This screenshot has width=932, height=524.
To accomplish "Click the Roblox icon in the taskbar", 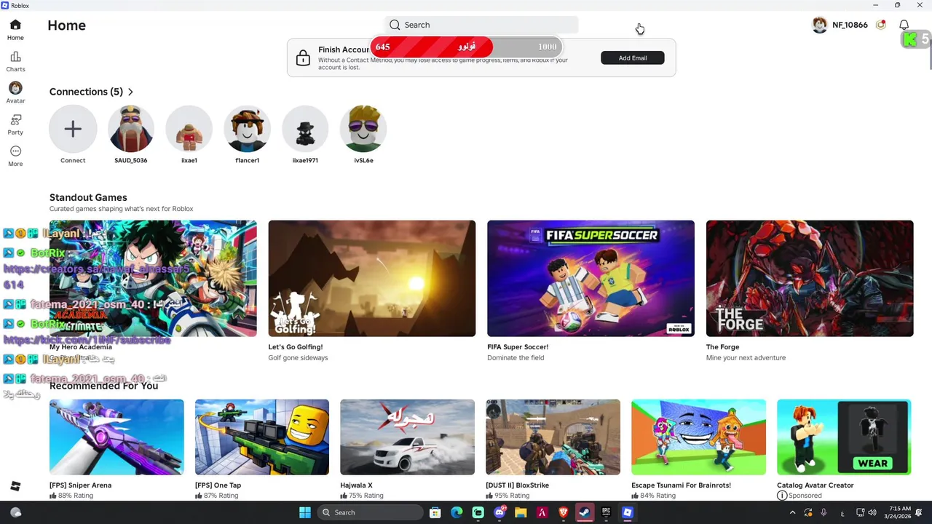I will 627,512.
